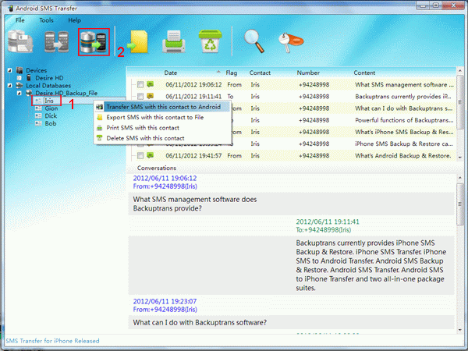Click the contact card icon beside Dick
The image size is (468, 351).
[38, 115]
